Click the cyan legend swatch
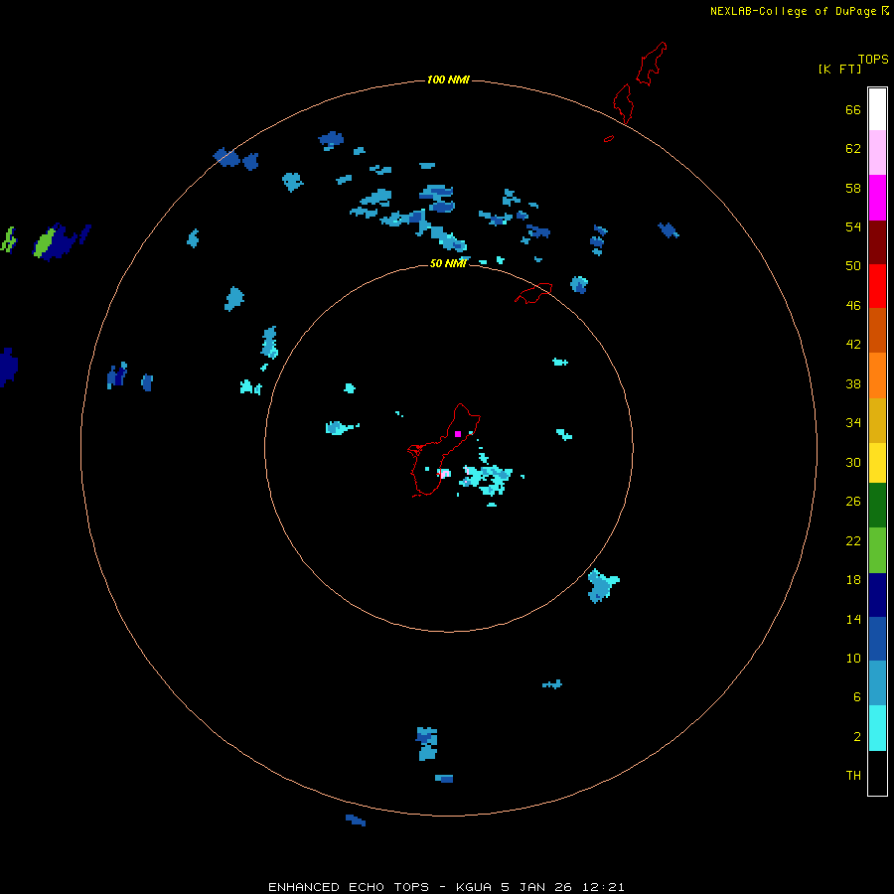The width and height of the screenshot is (894, 894). pos(877,728)
